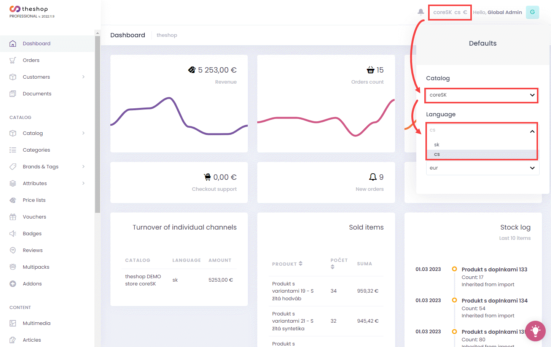This screenshot has width=551, height=347.
Task: Open the coreSK catalog dropdown
Action: [481, 95]
